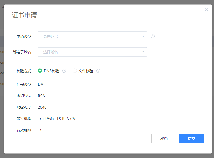Click the X to close the 证书申请 dialog
The width and height of the screenshot is (214, 158).
tap(206, 10)
